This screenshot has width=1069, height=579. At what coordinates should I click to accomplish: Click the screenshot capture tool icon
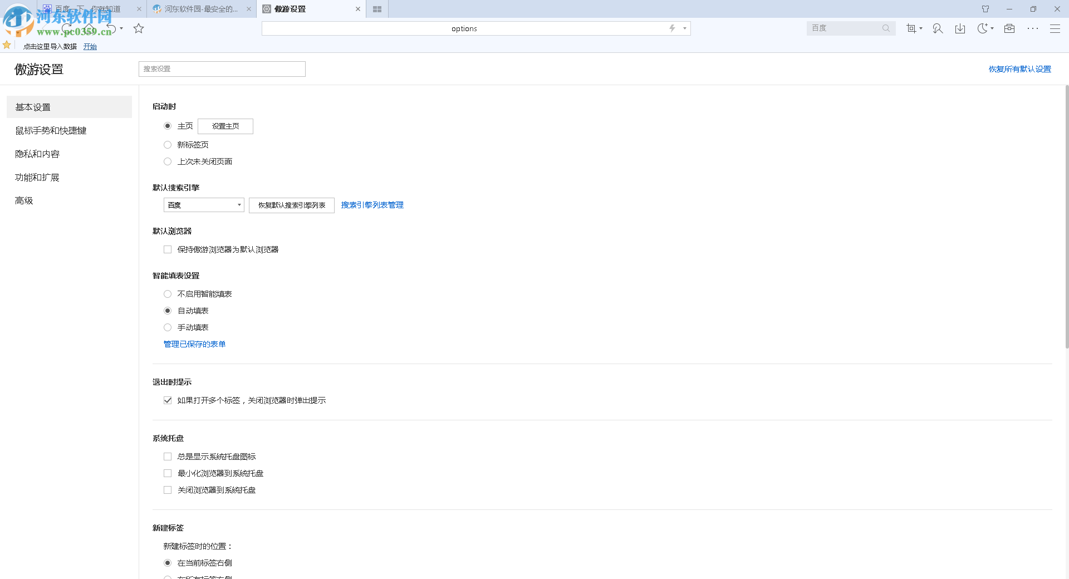coord(911,28)
